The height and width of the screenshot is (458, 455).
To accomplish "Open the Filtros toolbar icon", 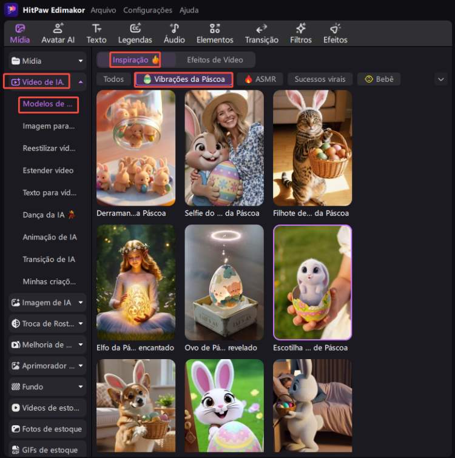I will 300,33.
